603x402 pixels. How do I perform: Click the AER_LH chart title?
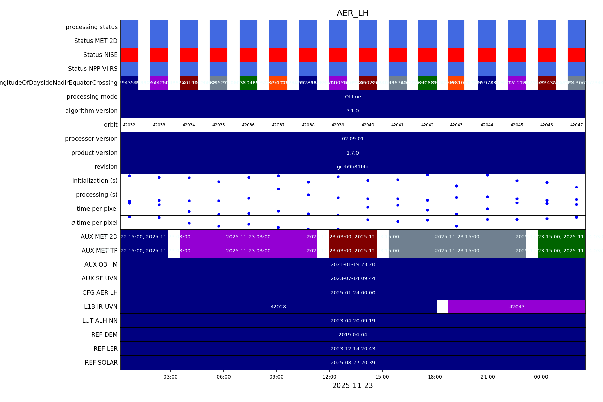click(x=352, y=13)
